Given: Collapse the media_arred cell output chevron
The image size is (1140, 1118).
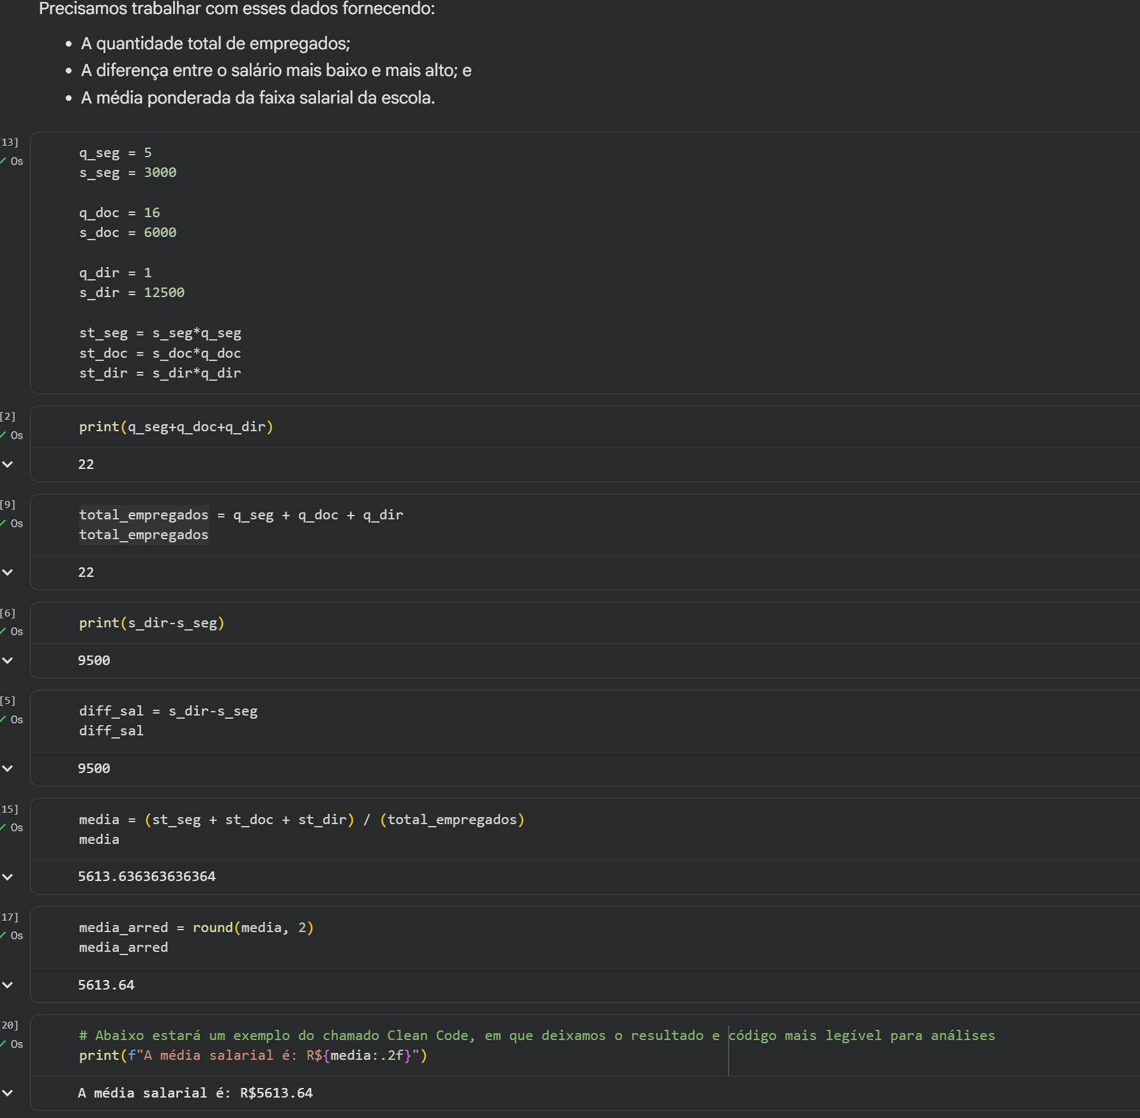Looking at the screenshot, I should pos(8,985).
